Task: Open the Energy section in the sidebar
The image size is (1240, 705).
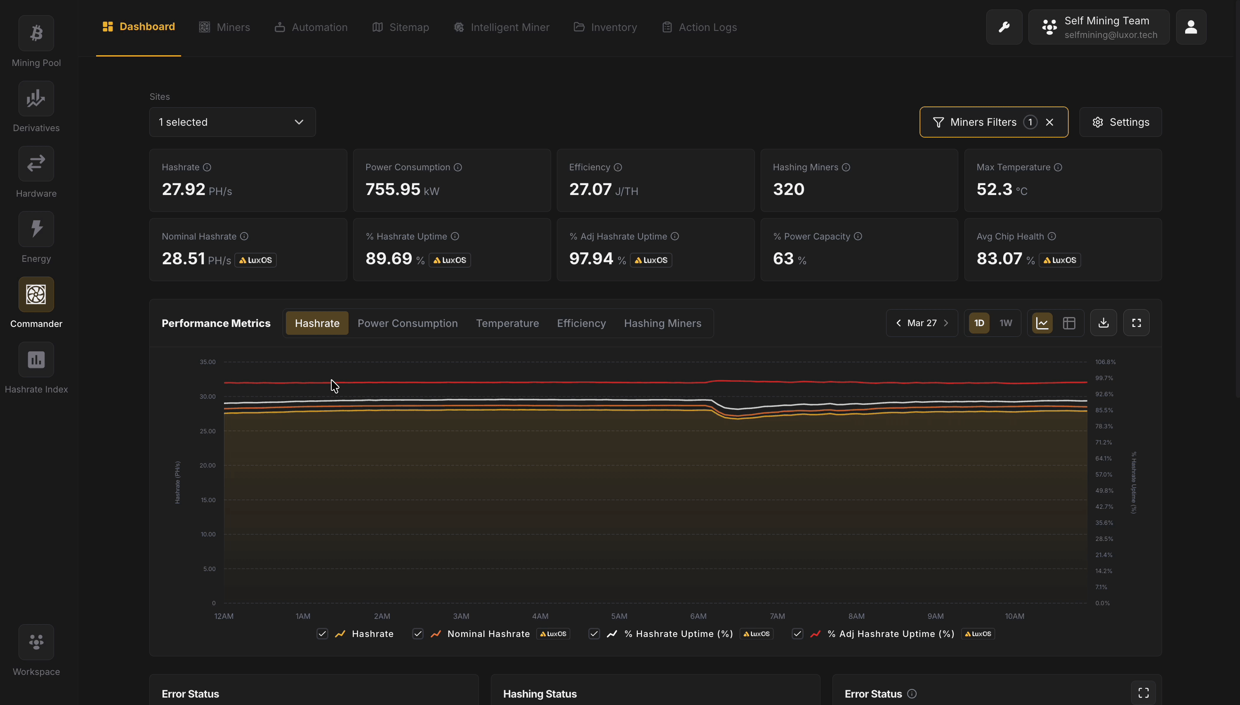Action: pyautogui.click(x=36, y=228)
